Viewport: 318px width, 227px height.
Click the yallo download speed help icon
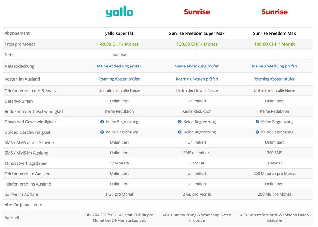tap(102, 122)
